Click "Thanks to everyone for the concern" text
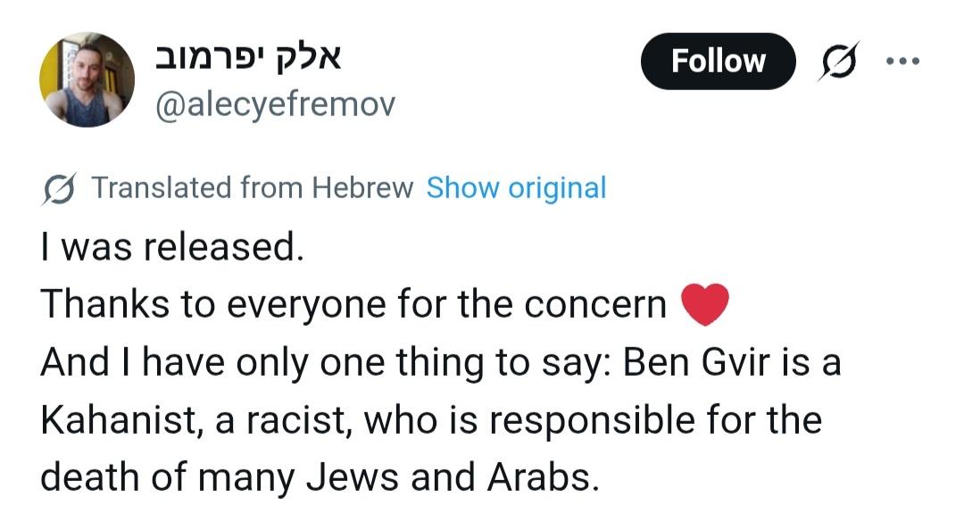The image size is (964, 522). 353,305
